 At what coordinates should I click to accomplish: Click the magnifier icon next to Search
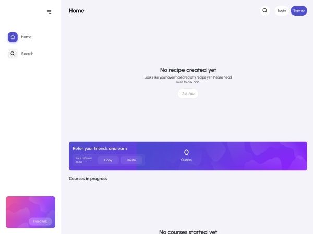[x=13, y=54]
